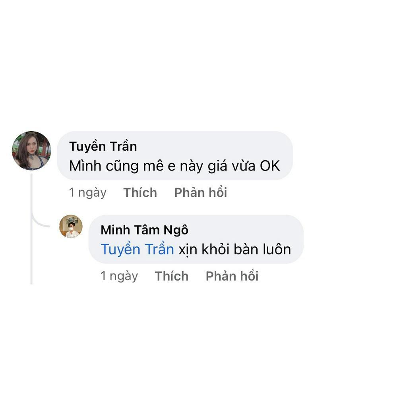Open Tuyền Trần's profile picture
407x407 pixels.
coord(31,151)
